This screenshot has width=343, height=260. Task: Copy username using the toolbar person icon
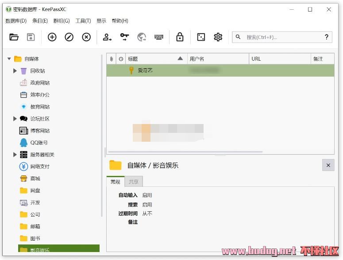[107, 37]
